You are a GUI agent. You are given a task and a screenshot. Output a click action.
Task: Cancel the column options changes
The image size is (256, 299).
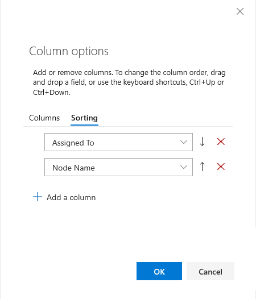pyautogui.click(x=210, y=271)
